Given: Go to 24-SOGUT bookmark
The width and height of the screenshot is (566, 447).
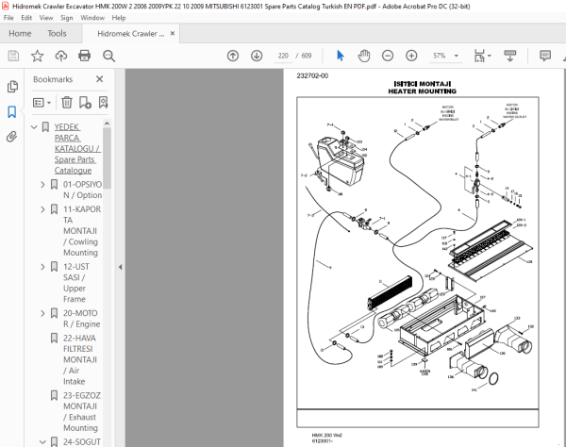Looking at the screenshot, I should click(x=82, y=442).
